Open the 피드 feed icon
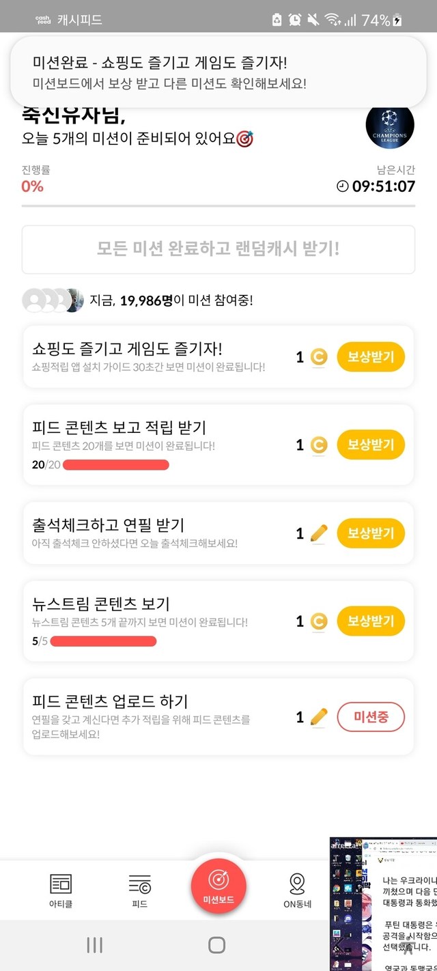The image size is (437, 971). pos(140,885)
